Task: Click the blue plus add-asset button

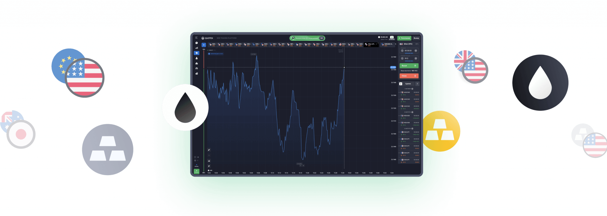Action: coord(204,45)
